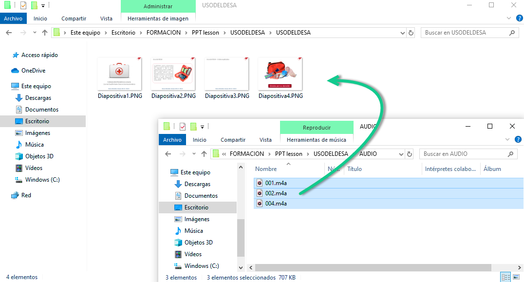This screenshot has width=524, height=282.
Task: Click the back arrow in USODELDESA window
Action: click(x=8, y=33)
